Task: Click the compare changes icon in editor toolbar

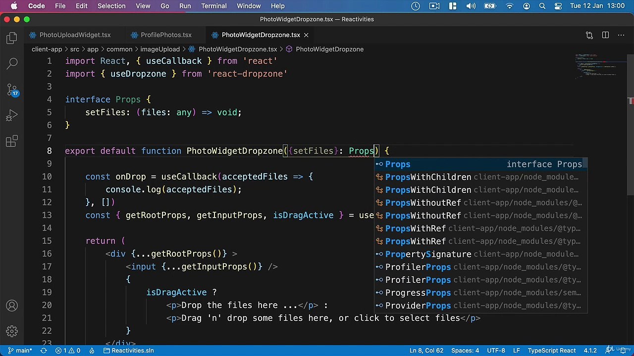Action: [x=589, y=35]
